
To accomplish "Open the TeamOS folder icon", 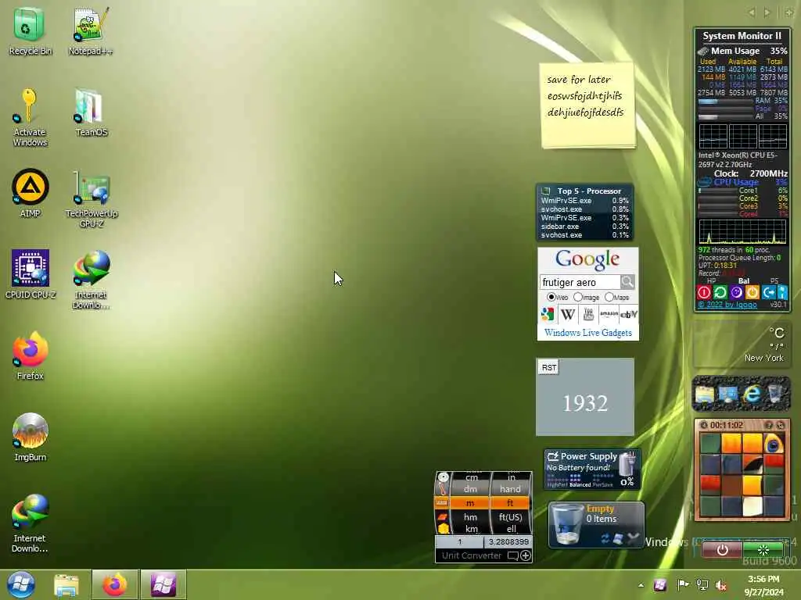I will point(91,112).
